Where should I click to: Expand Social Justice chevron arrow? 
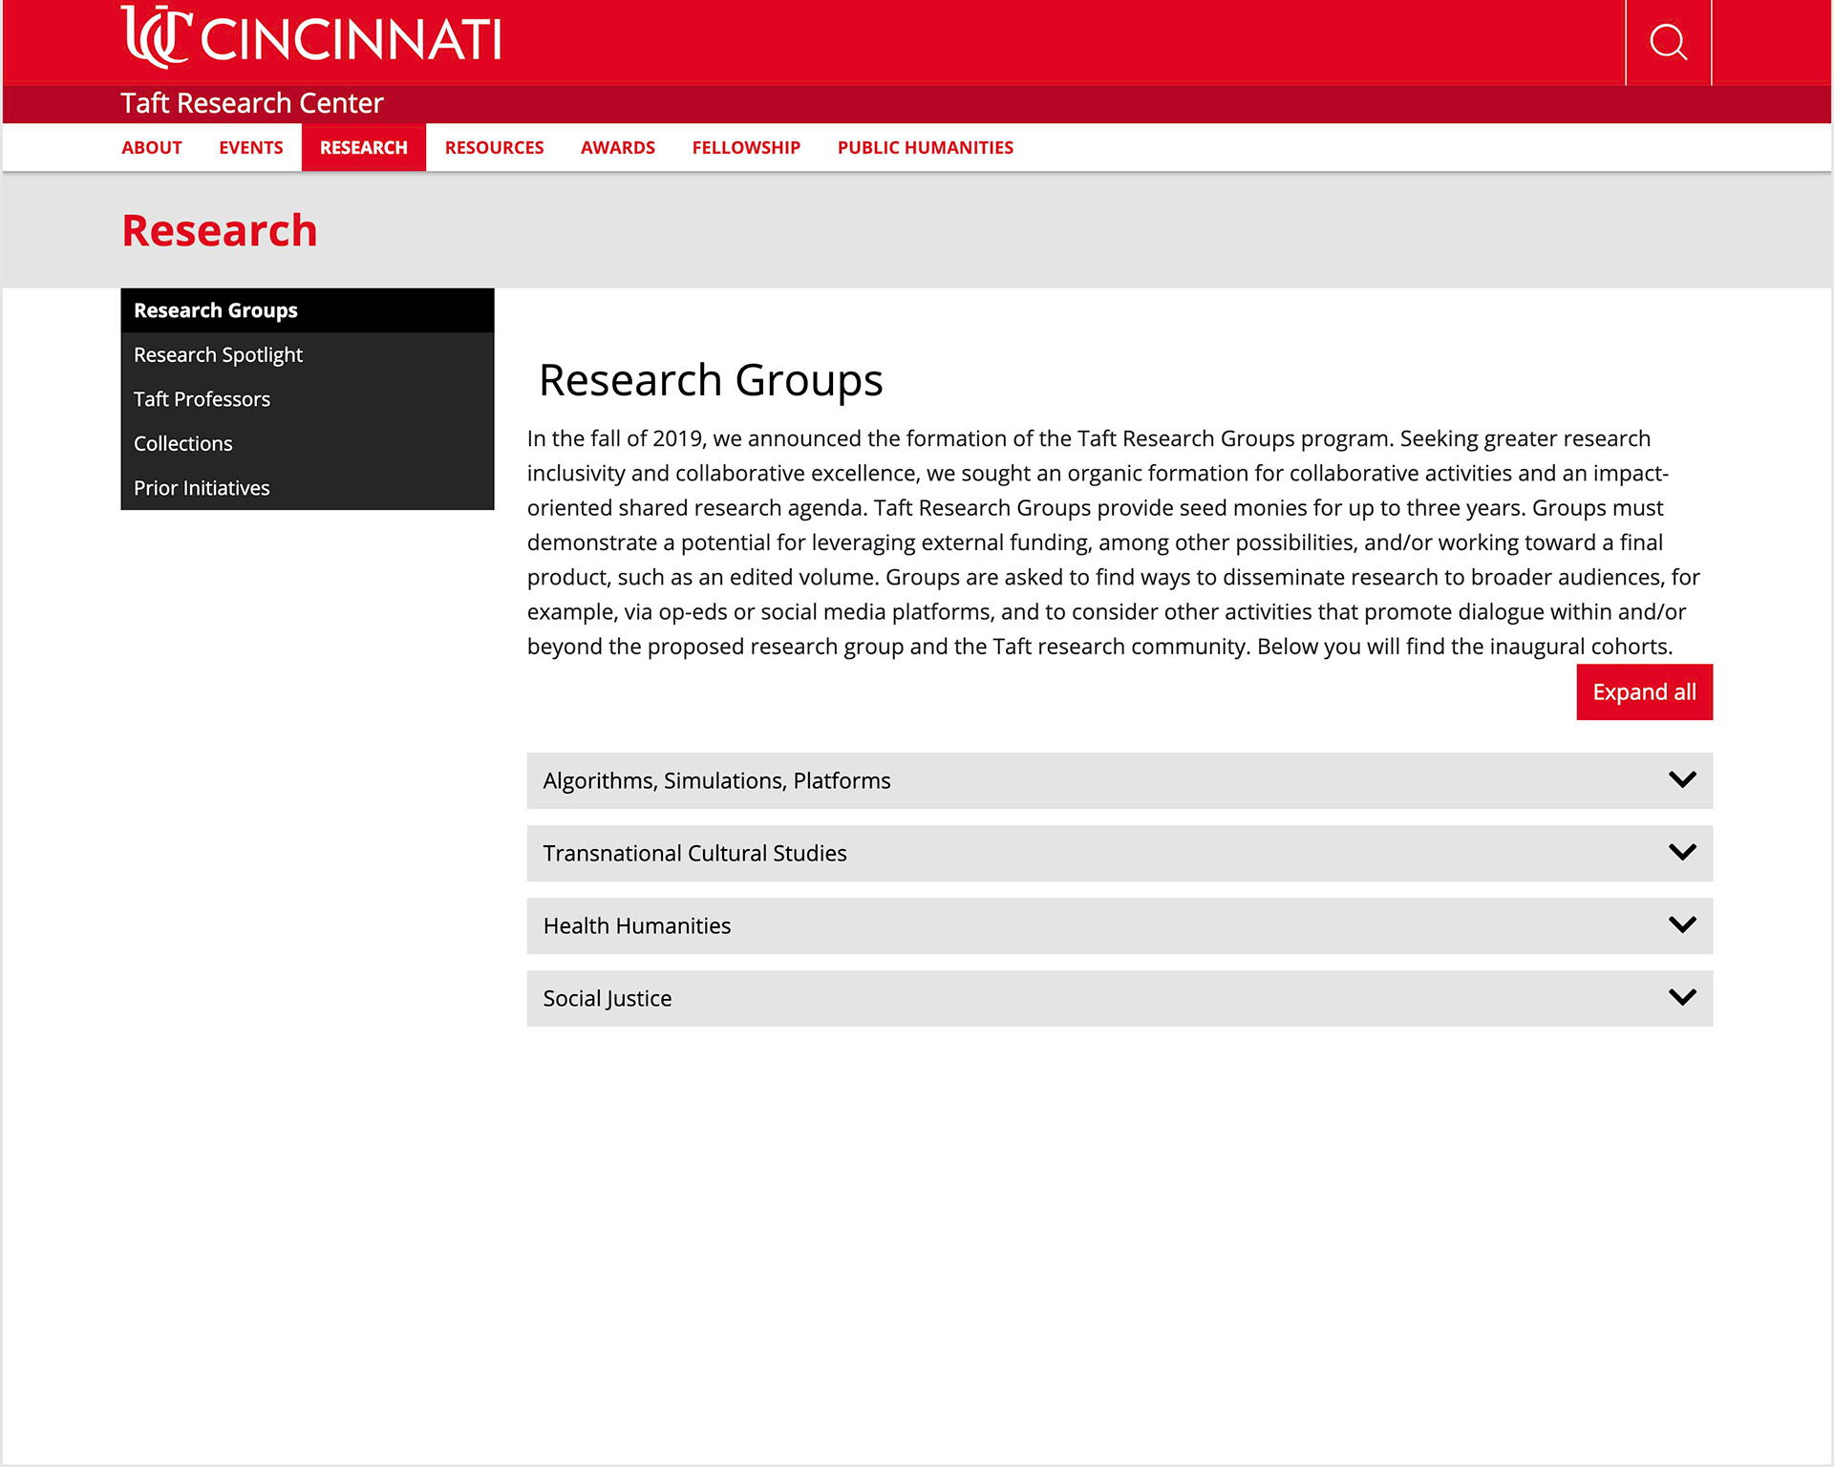coord(1682,997)
